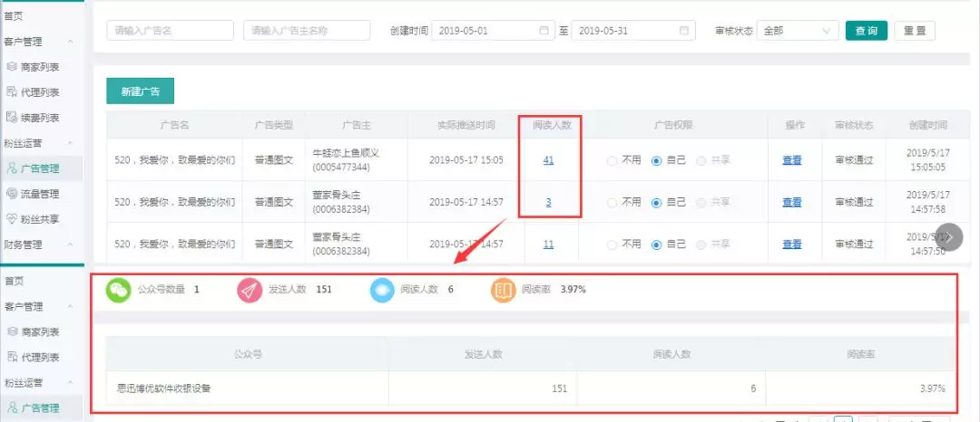
Task: Click the green WeChat official account icon
Action: coord(119,290)
